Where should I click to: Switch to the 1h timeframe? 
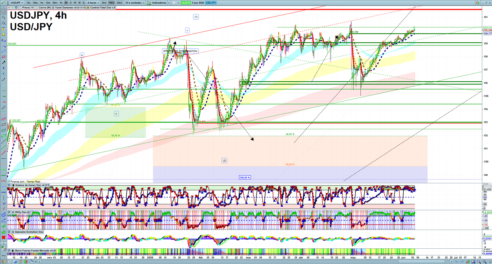coord(61,3)
